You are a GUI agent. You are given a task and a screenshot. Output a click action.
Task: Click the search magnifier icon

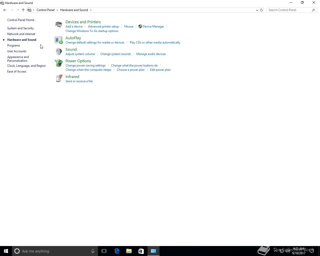[x=313, y=10]
